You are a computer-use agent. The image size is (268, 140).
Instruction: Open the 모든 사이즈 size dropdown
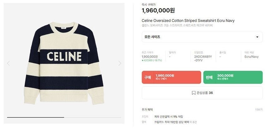(202, 37)
